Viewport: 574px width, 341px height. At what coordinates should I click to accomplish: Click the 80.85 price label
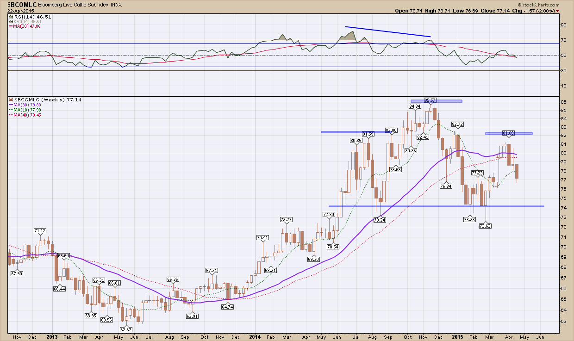point(355,141)
